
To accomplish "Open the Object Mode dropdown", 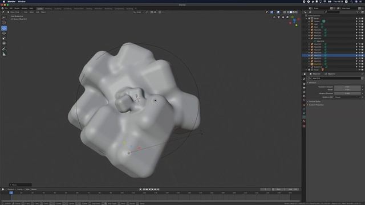I will [x=14, y=12].
